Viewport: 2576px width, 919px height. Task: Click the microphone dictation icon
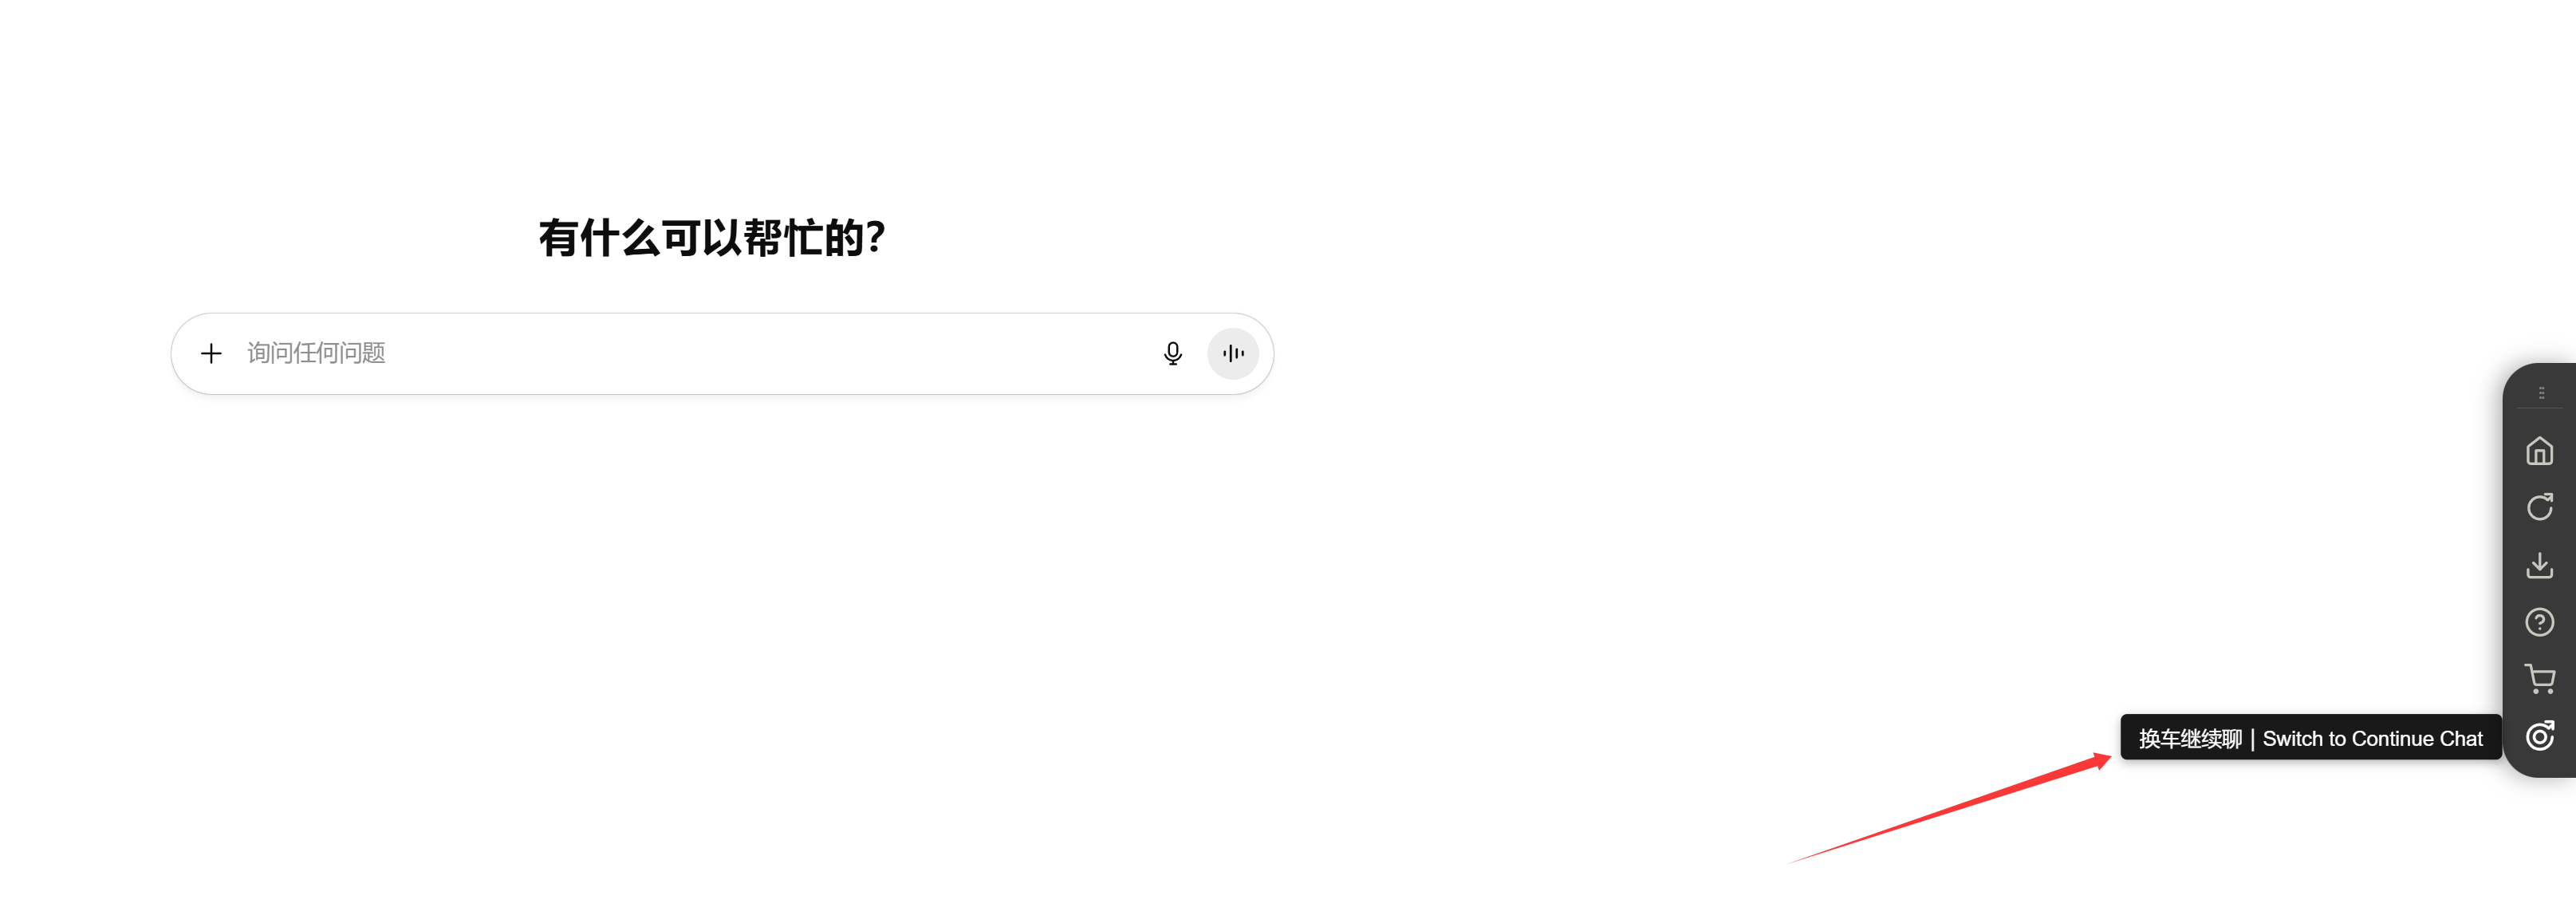click(1172, 353)
